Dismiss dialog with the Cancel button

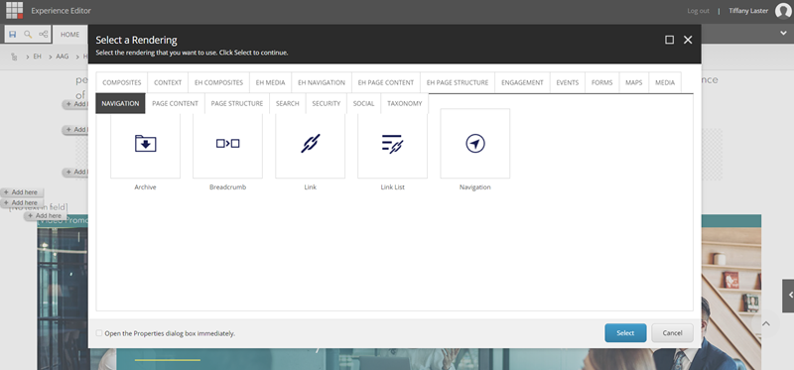pyautogui.click(x=672, y=333)
